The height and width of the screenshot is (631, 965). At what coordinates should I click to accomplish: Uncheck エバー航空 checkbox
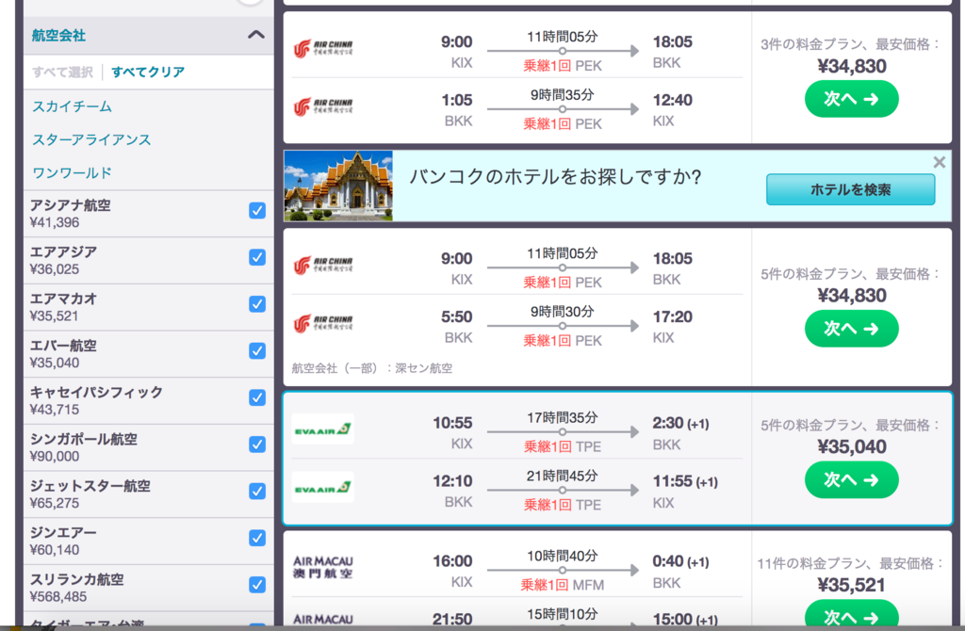coord(257,350)
